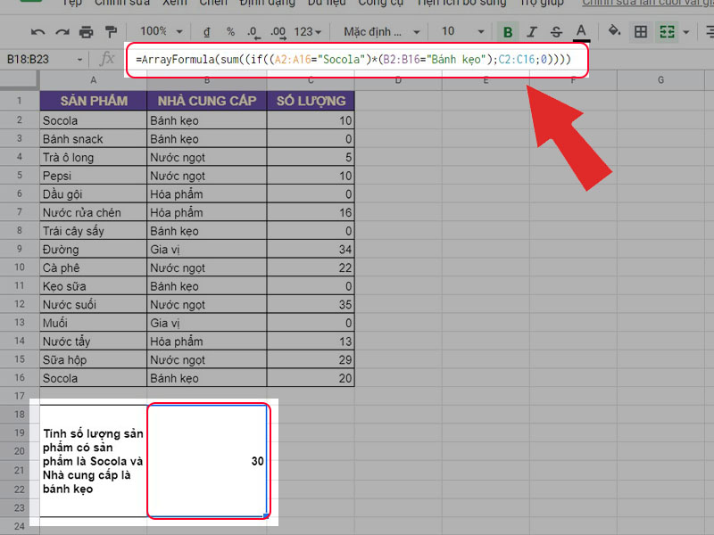Click the Redo arrow icon
The image size is (714, 535).
(x=62, y=32)
